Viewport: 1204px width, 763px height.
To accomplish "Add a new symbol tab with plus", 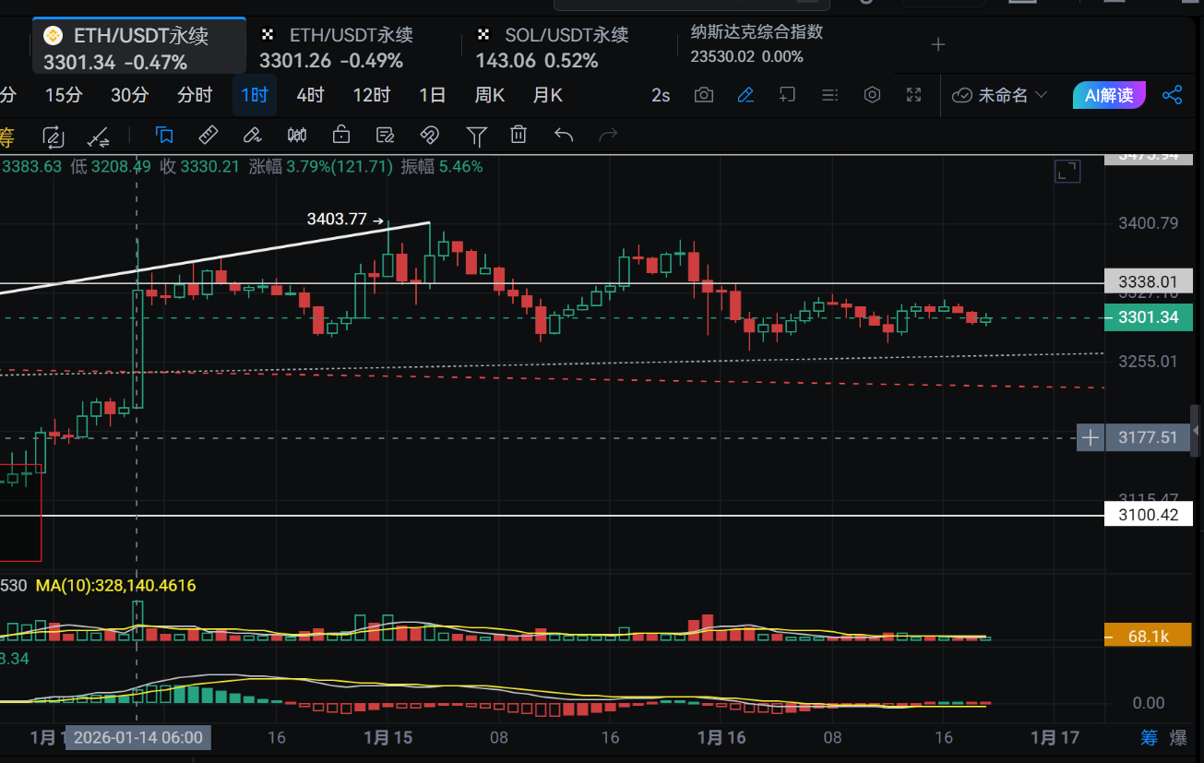I will (938, 44).
